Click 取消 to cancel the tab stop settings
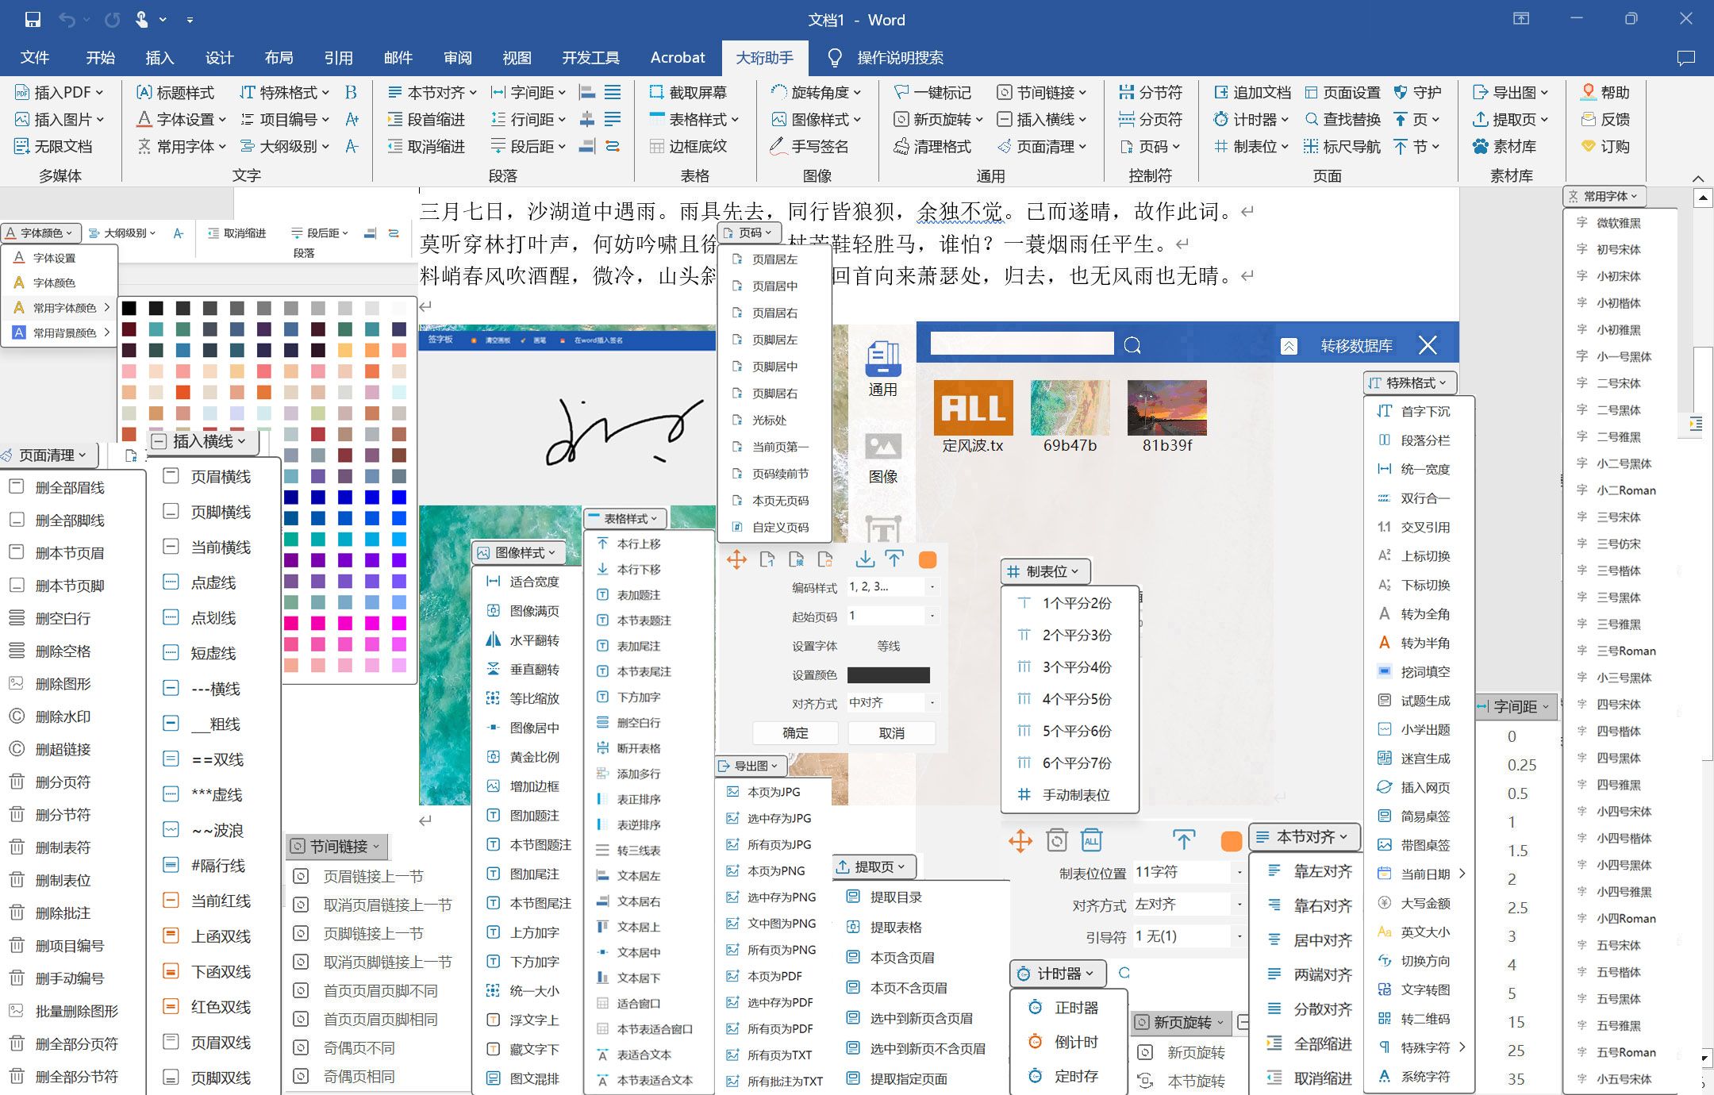 (x=891, y=732)
